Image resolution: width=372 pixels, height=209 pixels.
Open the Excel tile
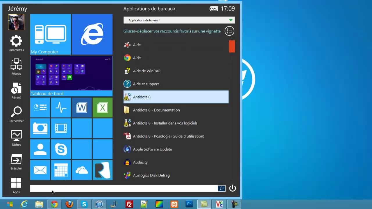(x=103, y=107)
